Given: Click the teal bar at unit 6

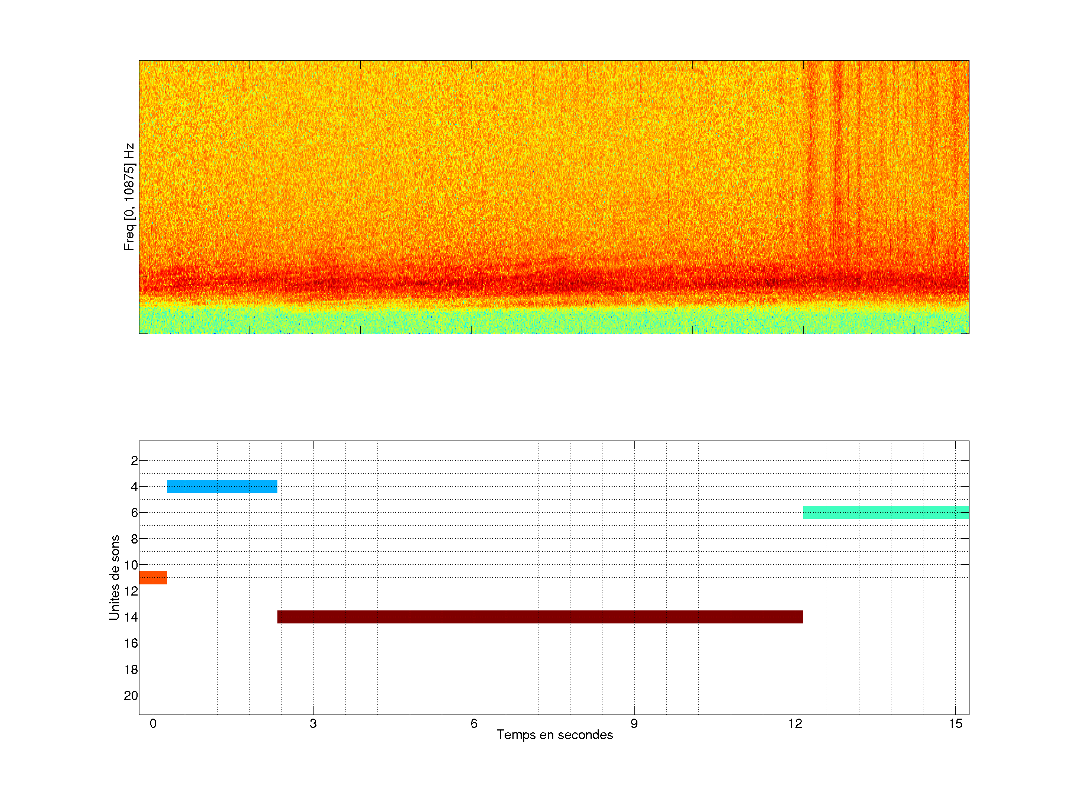Looking at the screenshot, I should pos(885,512).
